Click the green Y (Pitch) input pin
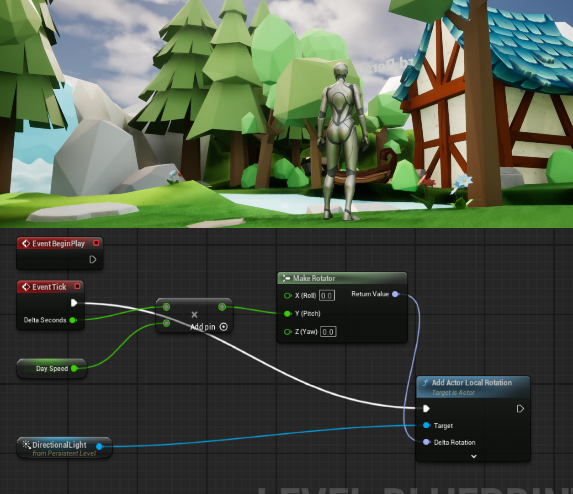This screenshot has height=494, width=573. pos(287,314)
